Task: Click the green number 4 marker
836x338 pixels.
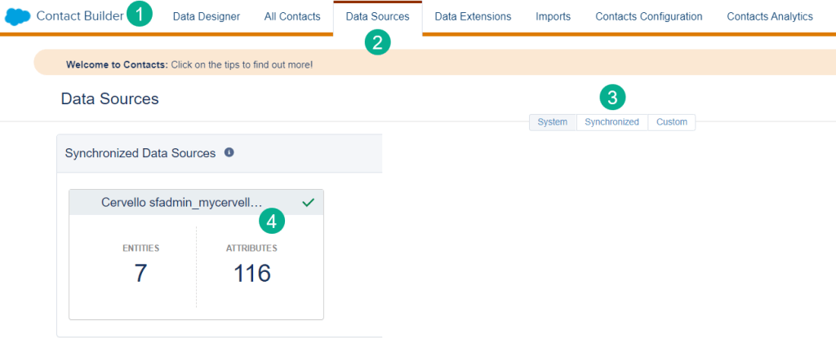Action: point(272,220)
